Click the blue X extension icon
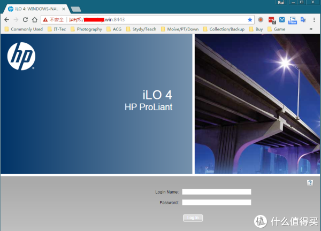The width and height of the screenshot is (321, 231). click(x=282, y=20)
